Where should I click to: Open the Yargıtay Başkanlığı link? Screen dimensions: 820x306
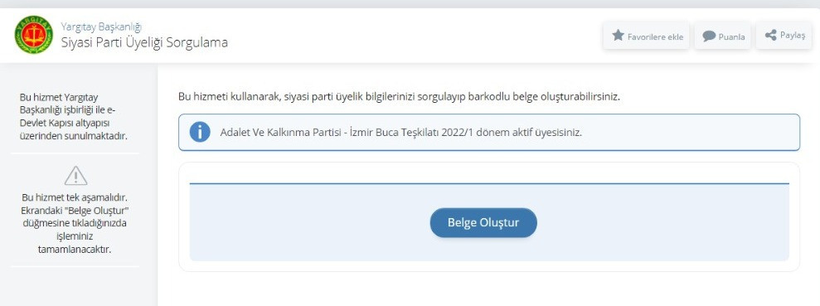click(101, 27)
